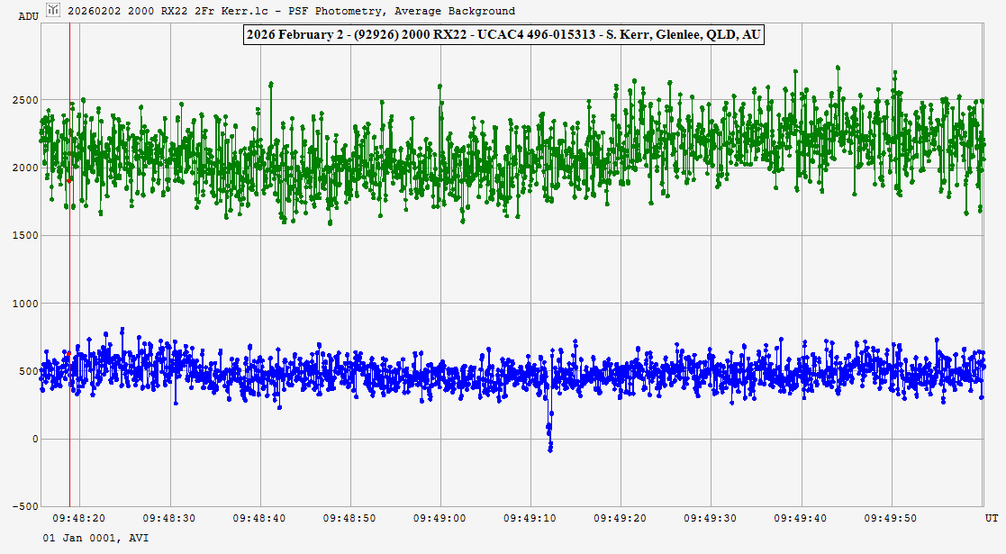
Task: Click the red marker on the blue curve
Action: coord(67,354)
